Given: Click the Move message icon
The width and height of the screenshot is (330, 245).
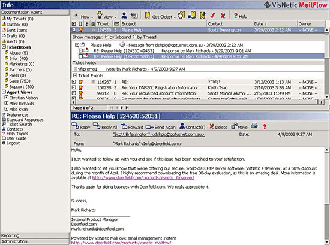Looking at the screenshot, I should coord(234,126).
